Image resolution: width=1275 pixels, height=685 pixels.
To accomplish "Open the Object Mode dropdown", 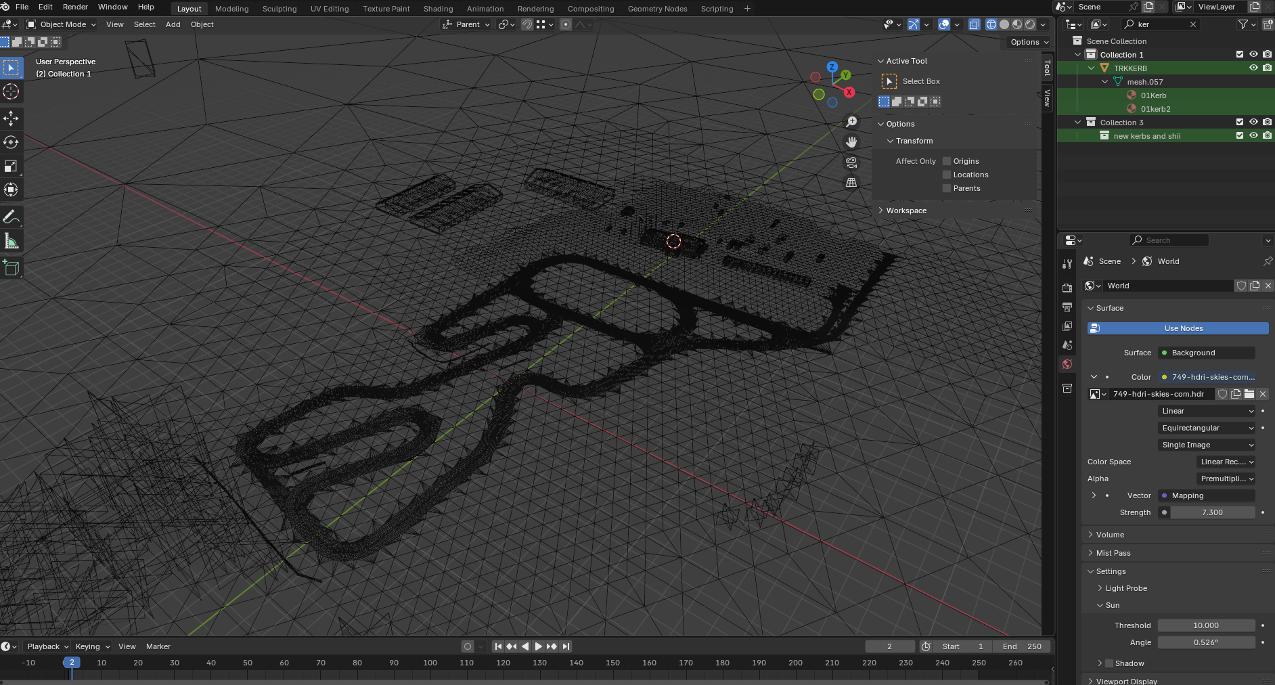I will (61, 24).
